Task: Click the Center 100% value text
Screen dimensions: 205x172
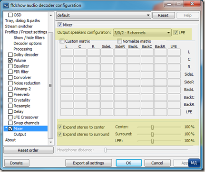Action: pos(189,127)
